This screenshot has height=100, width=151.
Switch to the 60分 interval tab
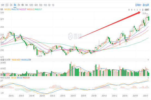point(36,5)
